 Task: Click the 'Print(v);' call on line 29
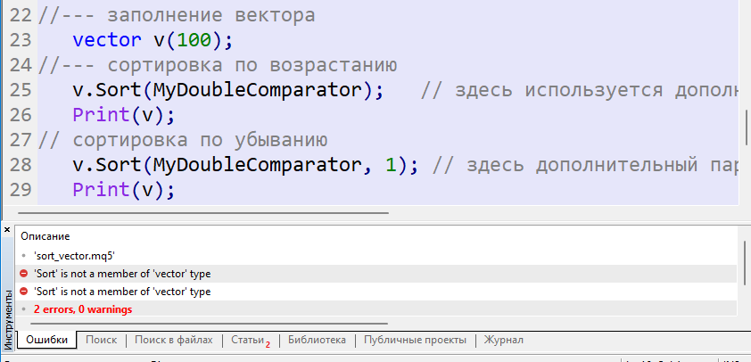coord(124,190)
